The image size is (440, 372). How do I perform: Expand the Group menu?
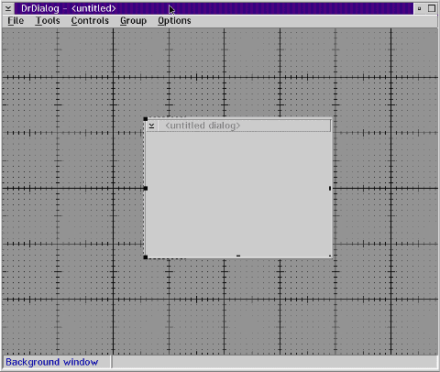pyautogui.click(x=133, y=21)
